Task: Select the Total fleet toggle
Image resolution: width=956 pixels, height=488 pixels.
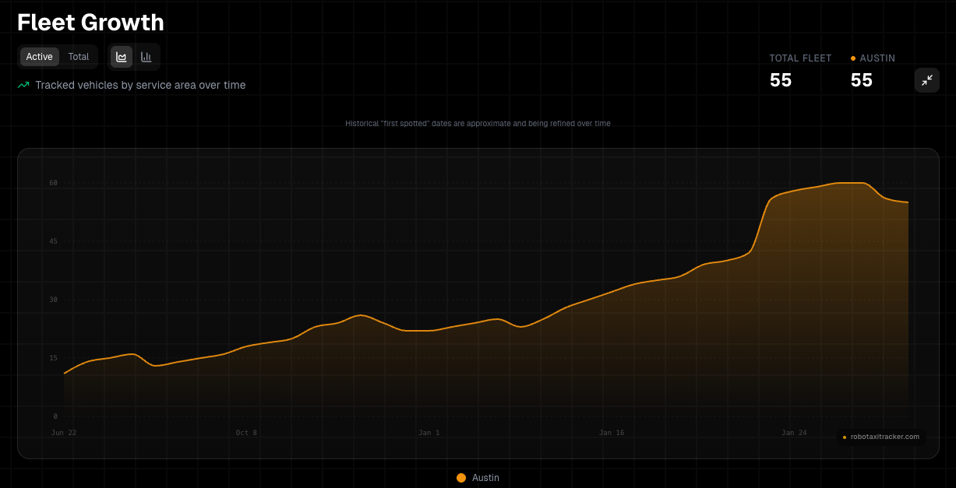Action: (79, 57)
